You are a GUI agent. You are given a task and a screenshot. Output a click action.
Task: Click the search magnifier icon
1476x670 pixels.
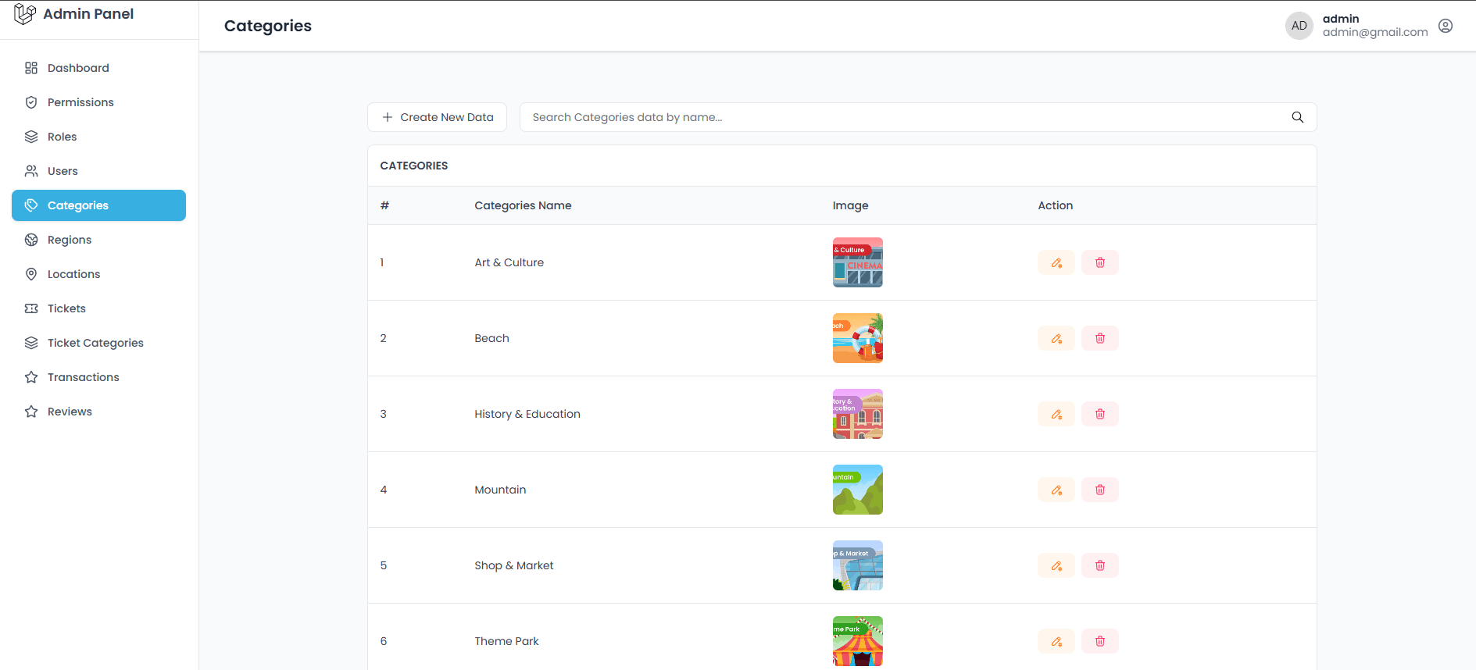click(x=1298, y=117)
